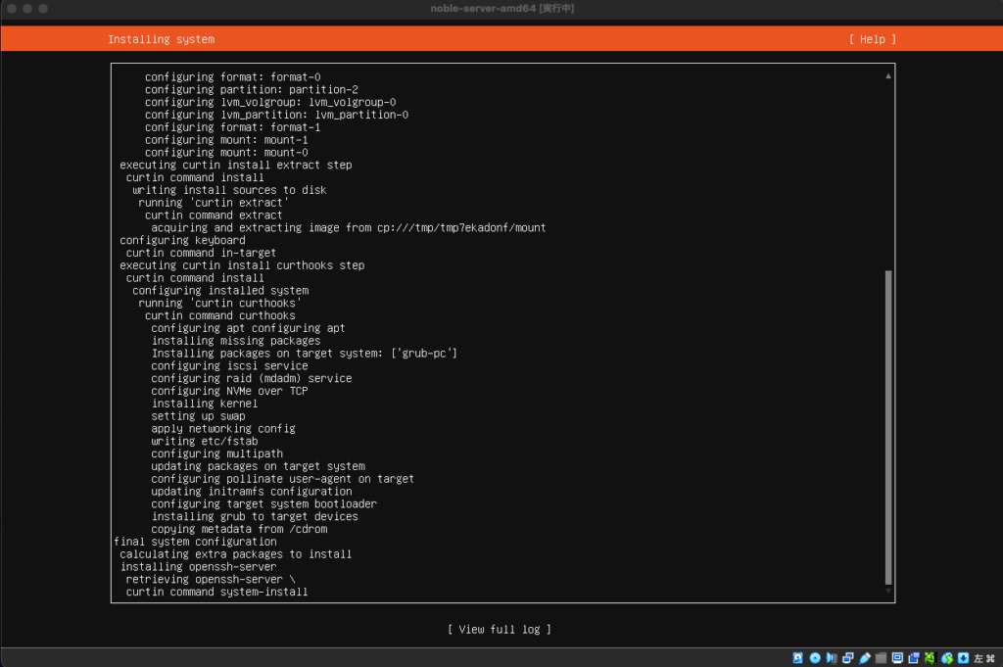Select 'installing missing packages' log line
Screen dimensions: 1003x667
pyautogui.click(x=236, y=341)
